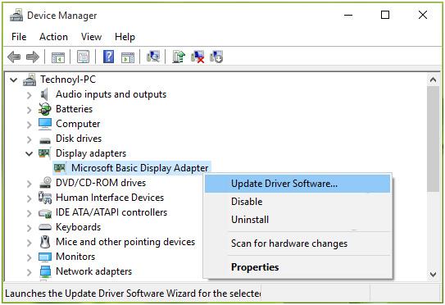Click the Forward arrow toolbar icon

point(33,57)
